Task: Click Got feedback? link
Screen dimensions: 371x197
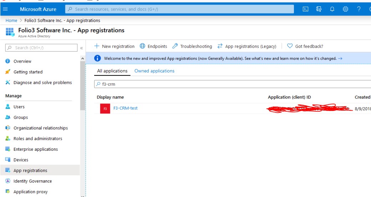Action: tap(305, 46)
